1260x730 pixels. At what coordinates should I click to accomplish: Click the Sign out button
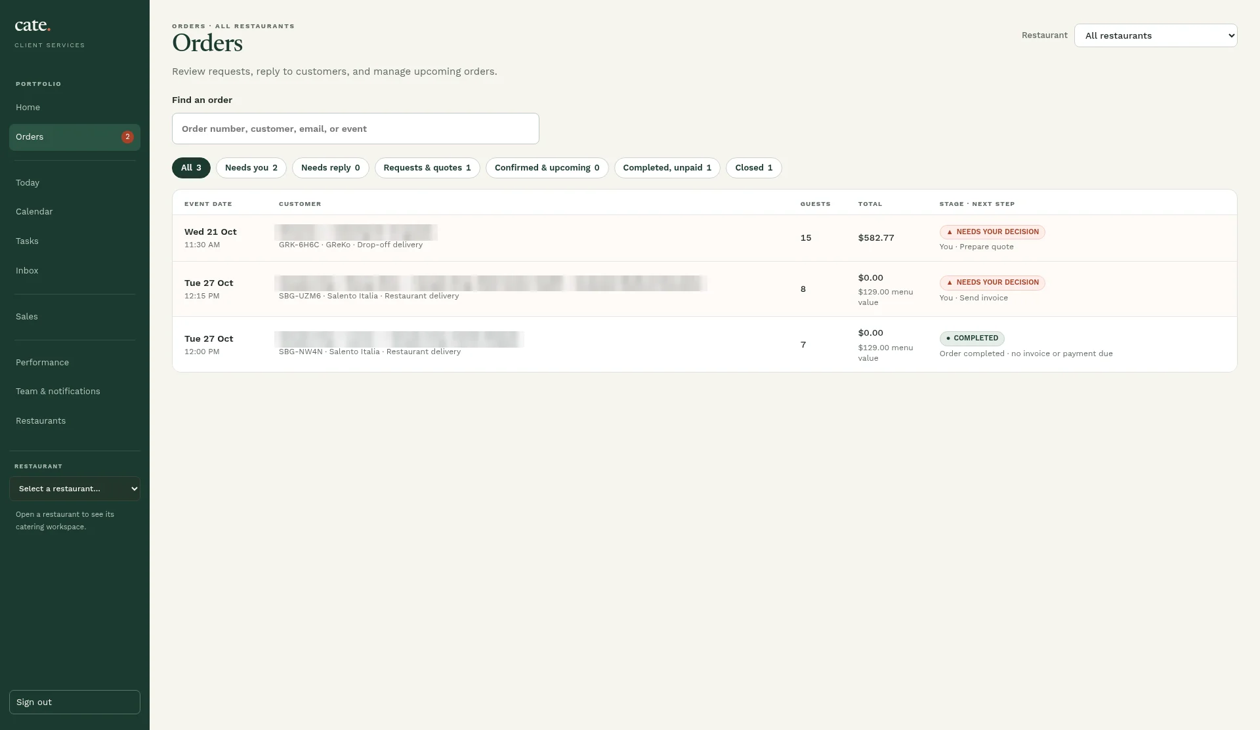tap(75, 702)
